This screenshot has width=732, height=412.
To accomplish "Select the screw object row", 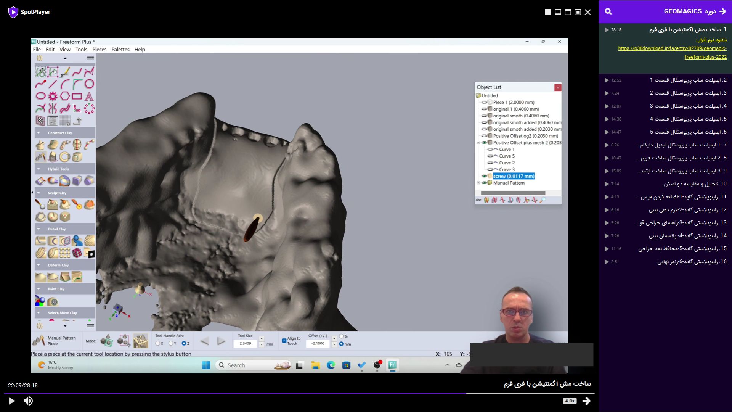I will (514, 176).
